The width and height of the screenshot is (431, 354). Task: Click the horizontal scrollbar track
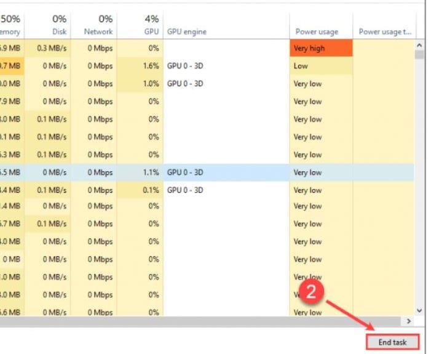point(203,321)
